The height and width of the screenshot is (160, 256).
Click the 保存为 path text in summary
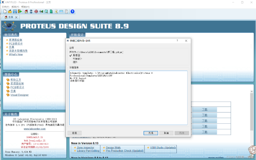pos(96,52)
